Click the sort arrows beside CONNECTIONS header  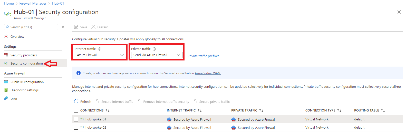[108, 110]
